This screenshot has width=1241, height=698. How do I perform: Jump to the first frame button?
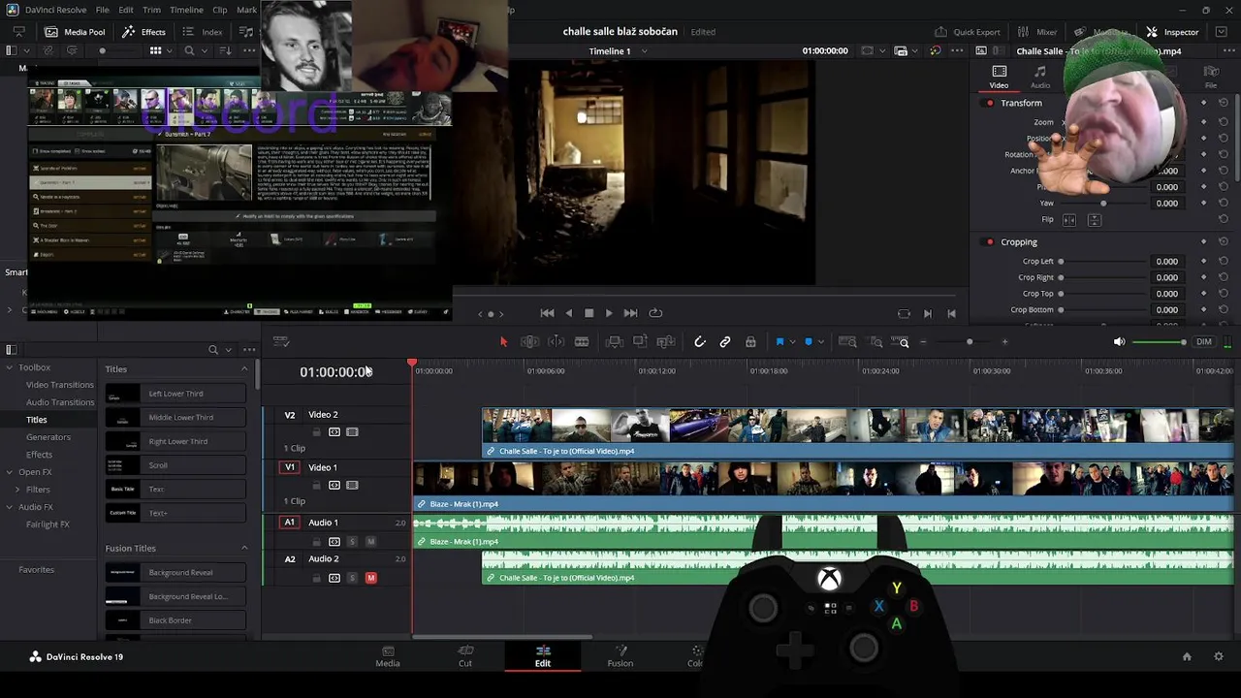(547, 313)
